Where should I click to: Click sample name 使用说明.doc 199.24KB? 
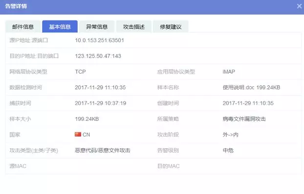click(x=251, y=87)
